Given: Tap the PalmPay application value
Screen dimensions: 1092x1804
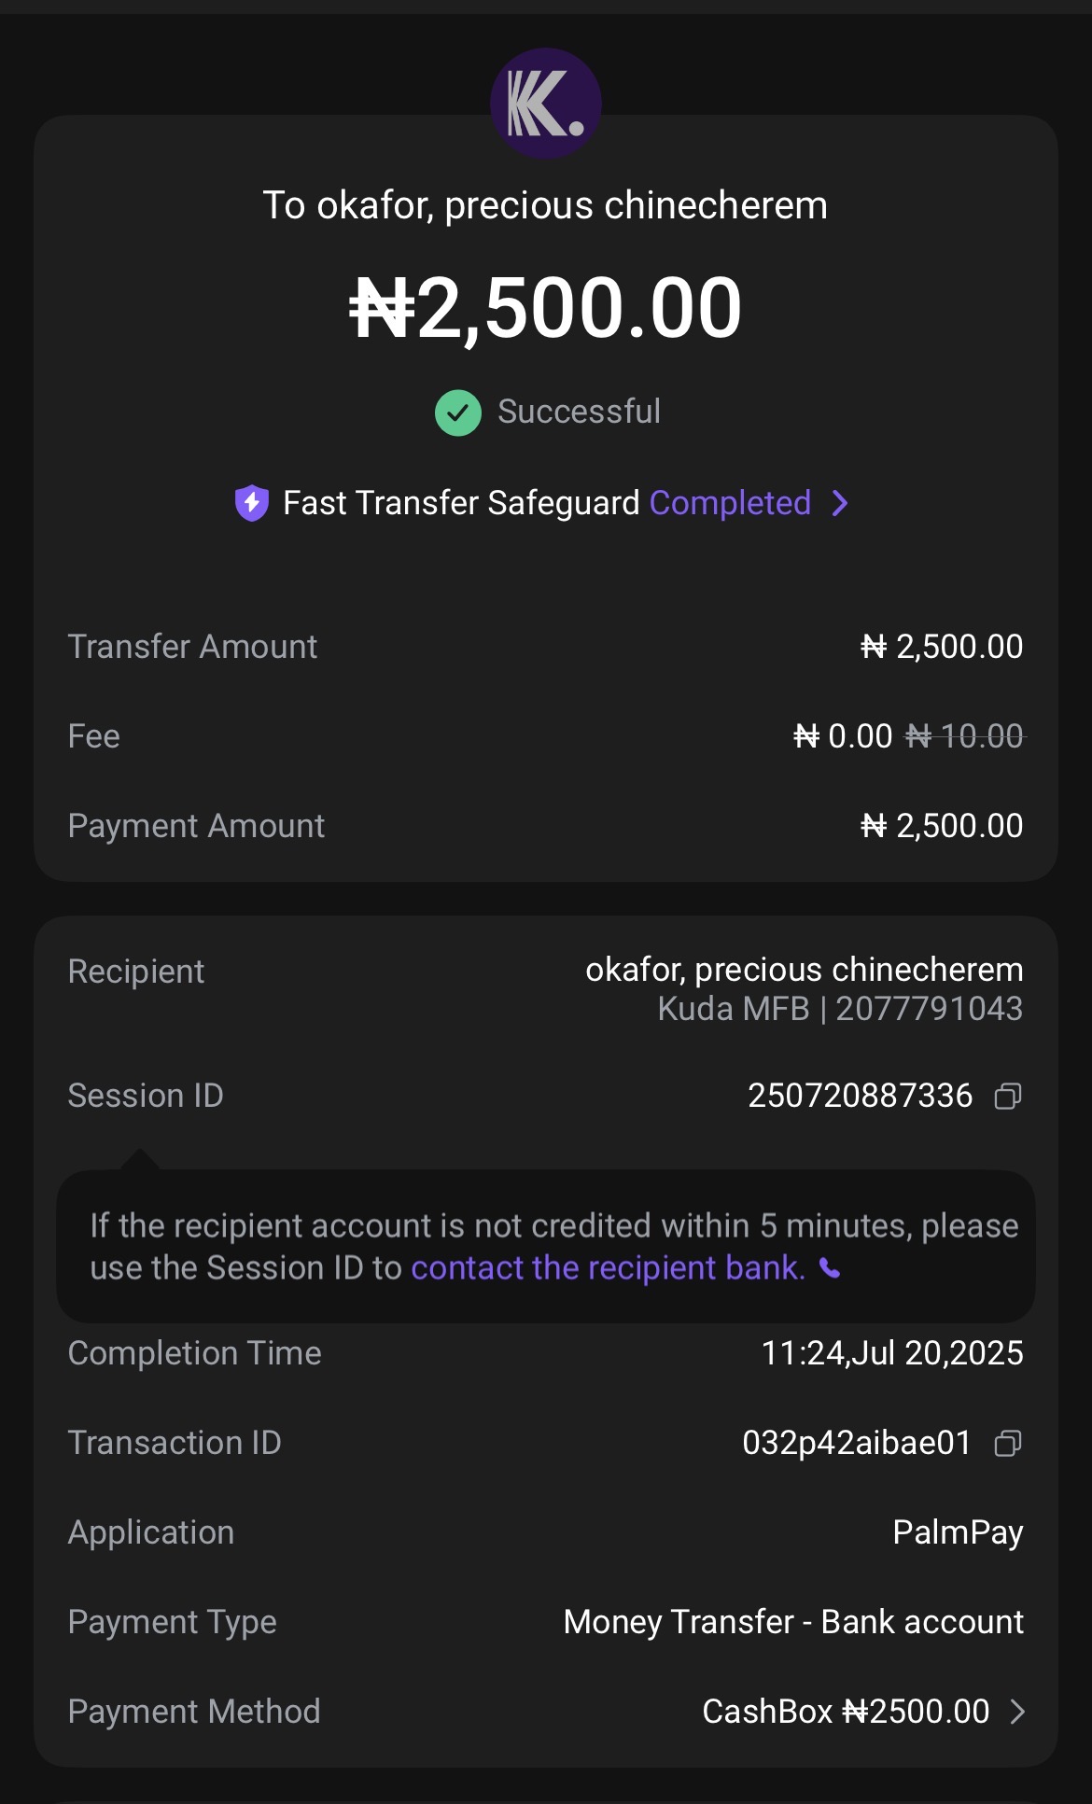Looking at the screenshot, I should (x=958, y=1532).
